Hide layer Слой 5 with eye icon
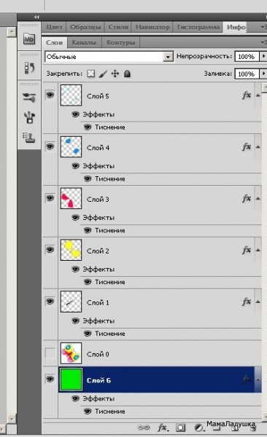The height and width of the screenshot is (437, 267). 50,95
